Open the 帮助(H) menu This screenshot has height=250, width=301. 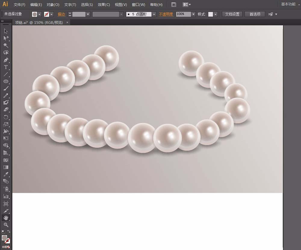[156, 5]
